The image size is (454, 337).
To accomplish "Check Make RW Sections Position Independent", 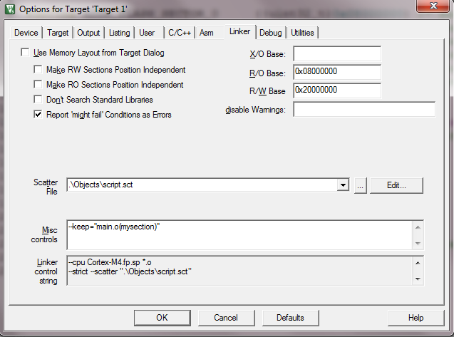I will (38, 70).
